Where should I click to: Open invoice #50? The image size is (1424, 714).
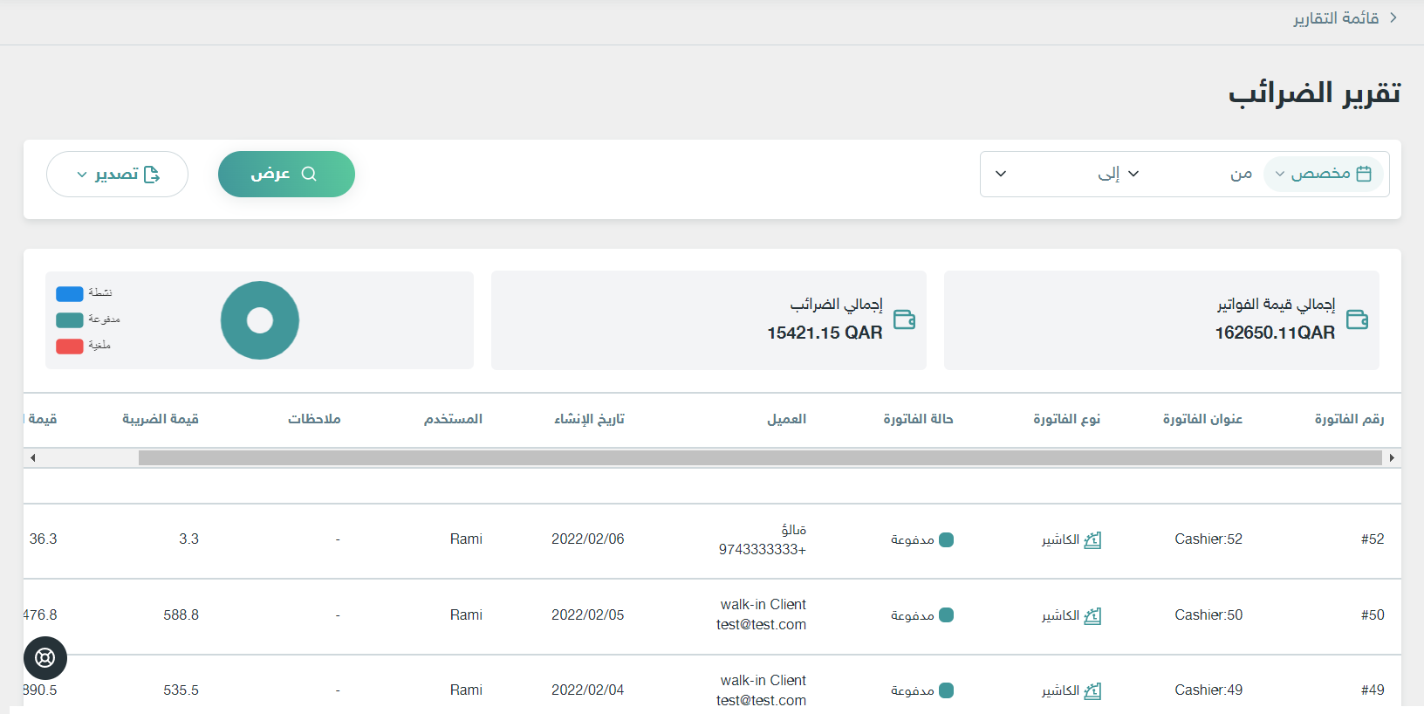[1373, 615]
